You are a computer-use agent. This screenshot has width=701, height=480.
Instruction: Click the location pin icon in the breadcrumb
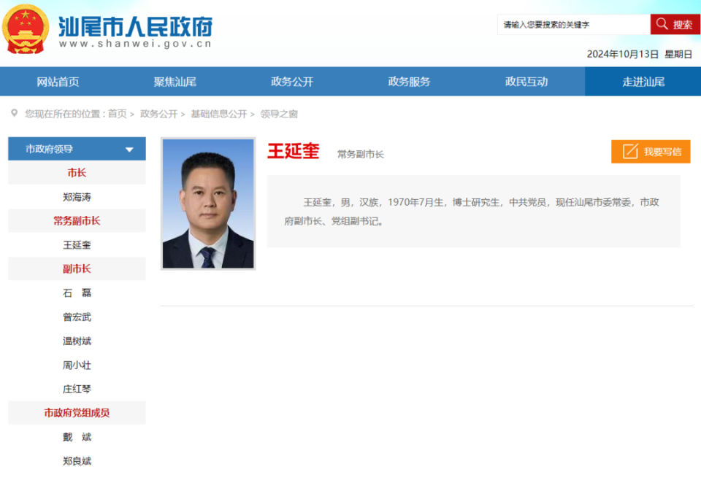tap(12, 114)
